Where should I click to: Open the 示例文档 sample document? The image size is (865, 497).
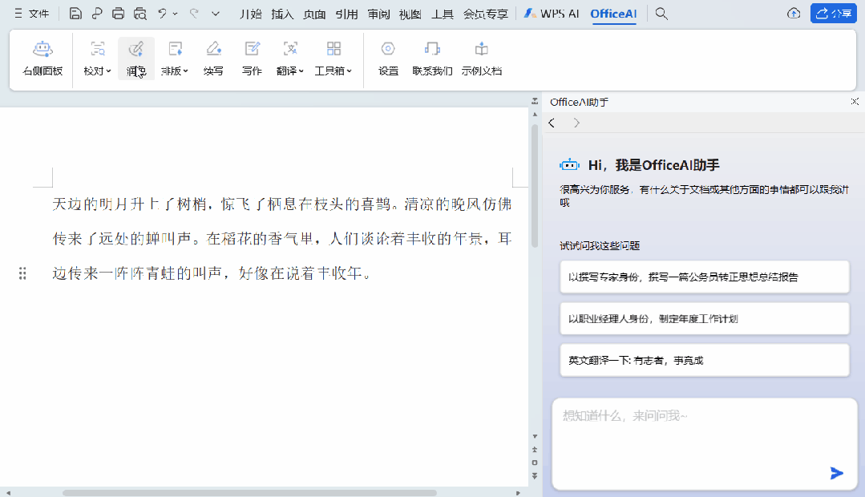tap(481, 57)
